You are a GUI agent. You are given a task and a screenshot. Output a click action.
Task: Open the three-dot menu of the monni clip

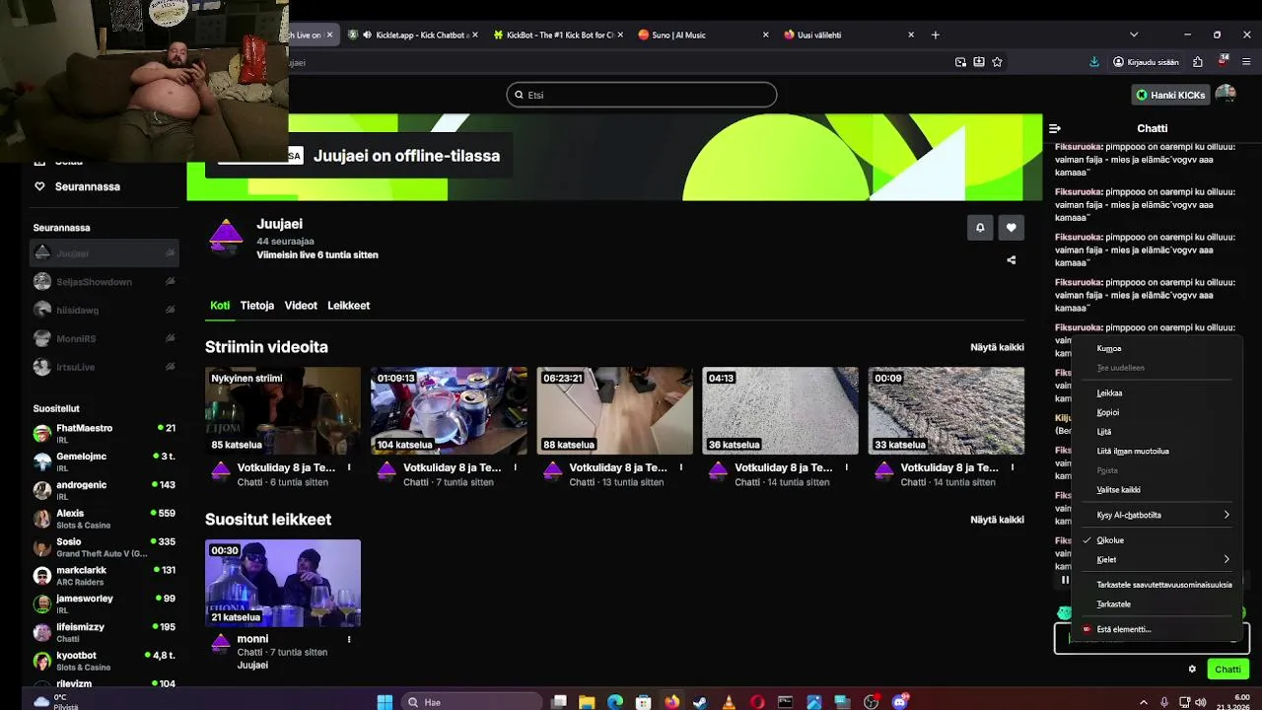pos(349,639)
